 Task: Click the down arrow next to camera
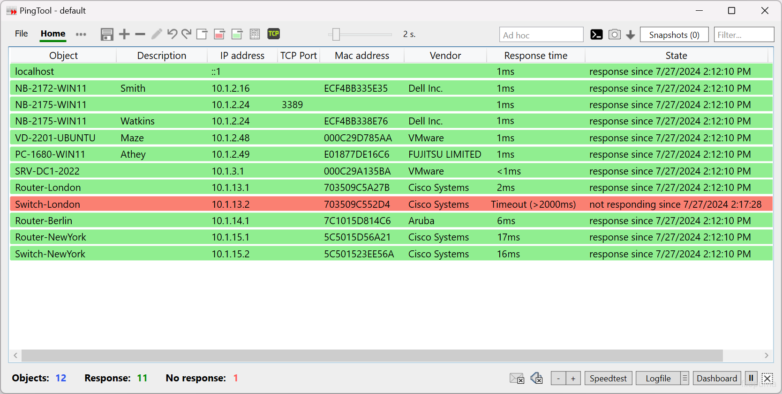pos(631,35)
